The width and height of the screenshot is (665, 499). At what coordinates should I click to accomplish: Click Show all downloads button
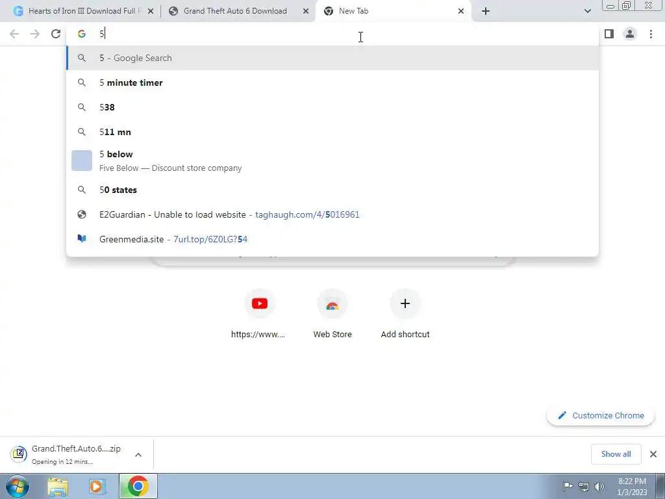(616, 454)
